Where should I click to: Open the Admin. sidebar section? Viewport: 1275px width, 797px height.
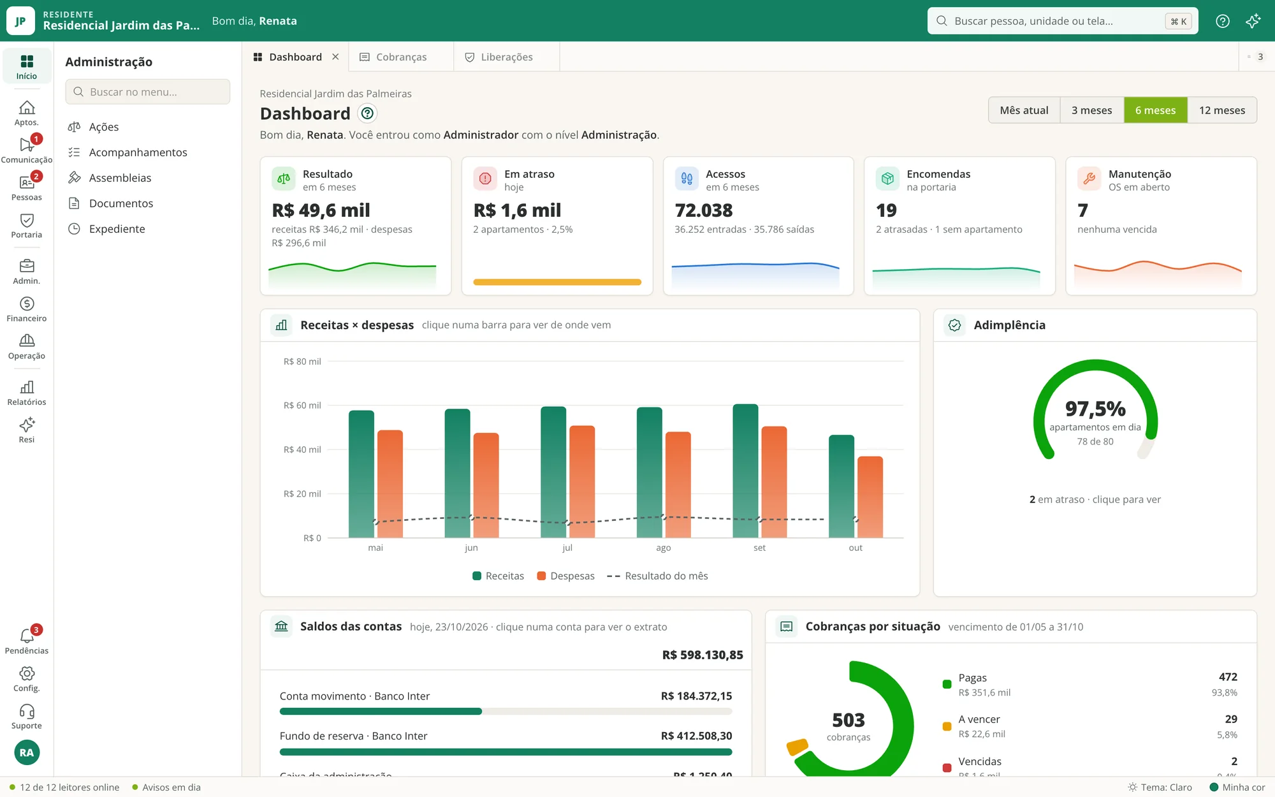(x=26, y=272)
